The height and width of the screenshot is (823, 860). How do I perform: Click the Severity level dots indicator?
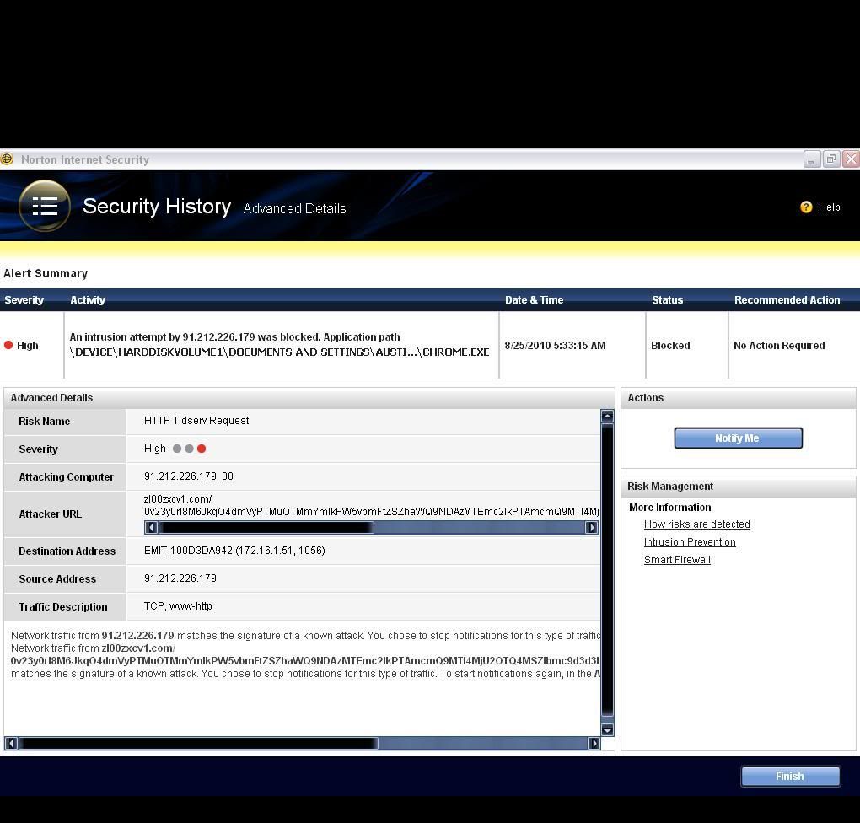pyautogui.click(x=189, y=449)
